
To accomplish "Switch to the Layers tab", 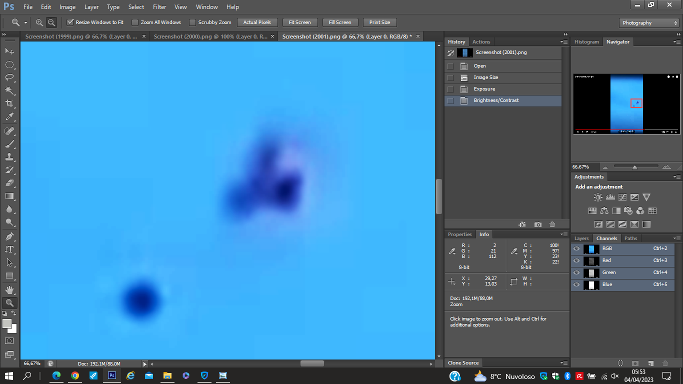I will coord(581,238).
